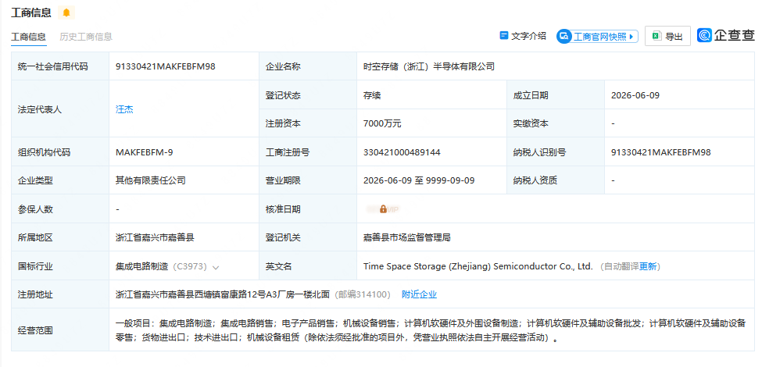Open the 工商官网快照 arrow
762x367 pixels.
click(x=631, y=37)
